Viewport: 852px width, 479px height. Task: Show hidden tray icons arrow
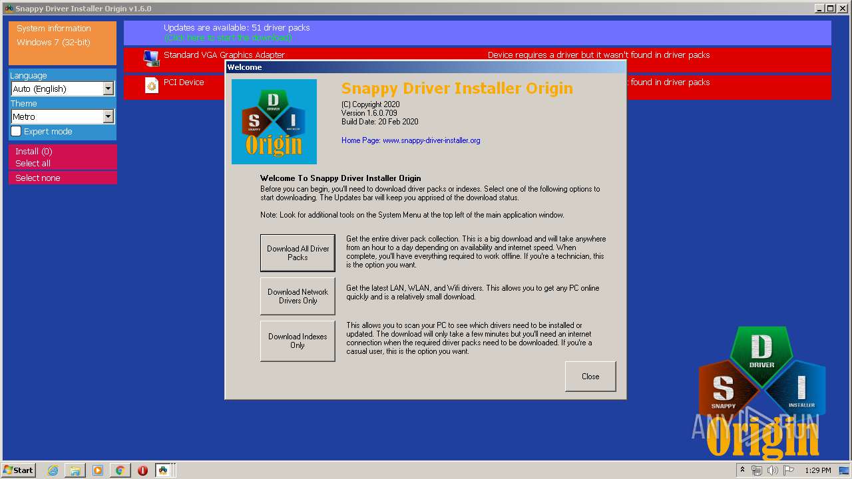click(742, 470)
